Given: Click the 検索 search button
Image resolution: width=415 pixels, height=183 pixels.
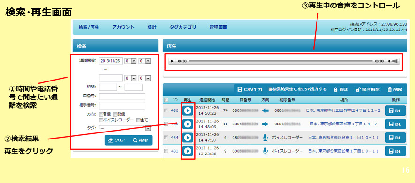Looking at the screenshot, I should point(141,140).
